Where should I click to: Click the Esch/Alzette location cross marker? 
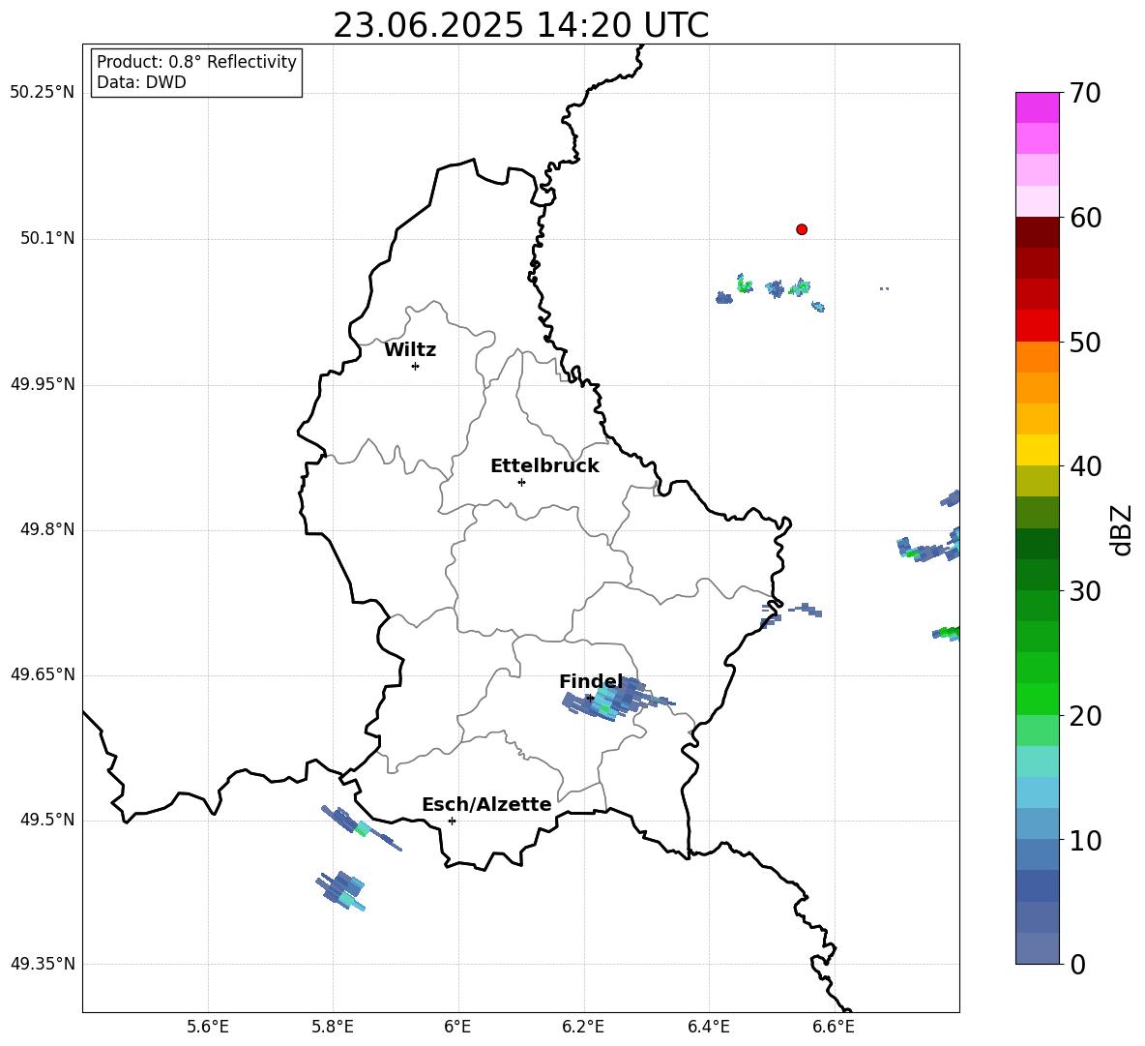click(452, 821)
